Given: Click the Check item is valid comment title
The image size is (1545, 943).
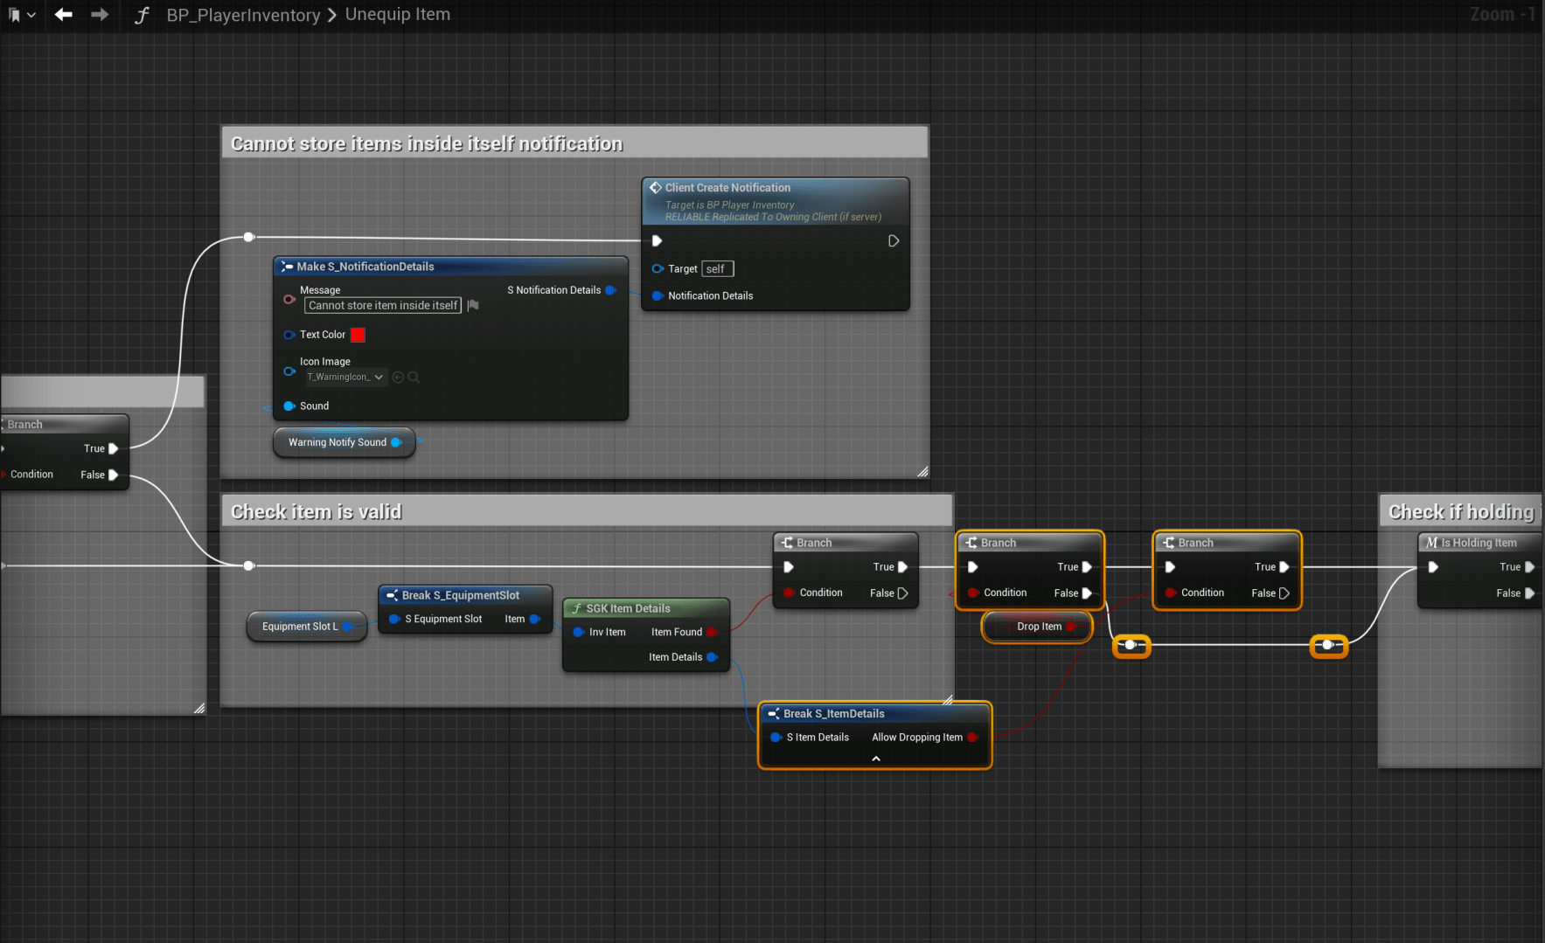Looking at the screenshot, I should [x=317, y=512].
